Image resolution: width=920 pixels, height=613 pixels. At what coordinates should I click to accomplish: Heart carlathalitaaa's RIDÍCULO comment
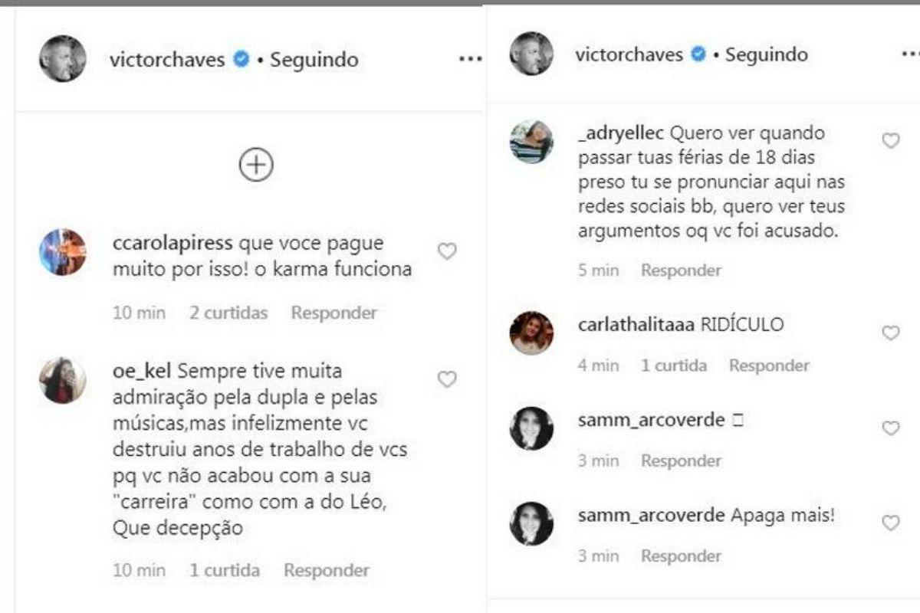890,333
